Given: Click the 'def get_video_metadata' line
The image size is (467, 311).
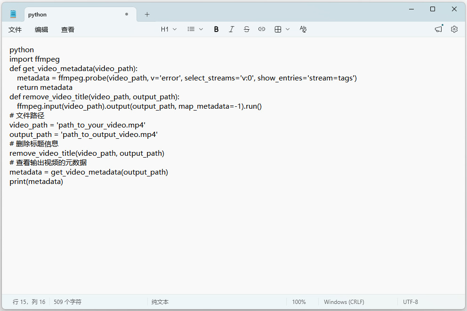Looking at the screenshot, I should coord(73,69).
